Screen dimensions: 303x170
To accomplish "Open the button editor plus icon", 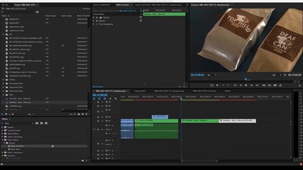I will tap(300, 85).
